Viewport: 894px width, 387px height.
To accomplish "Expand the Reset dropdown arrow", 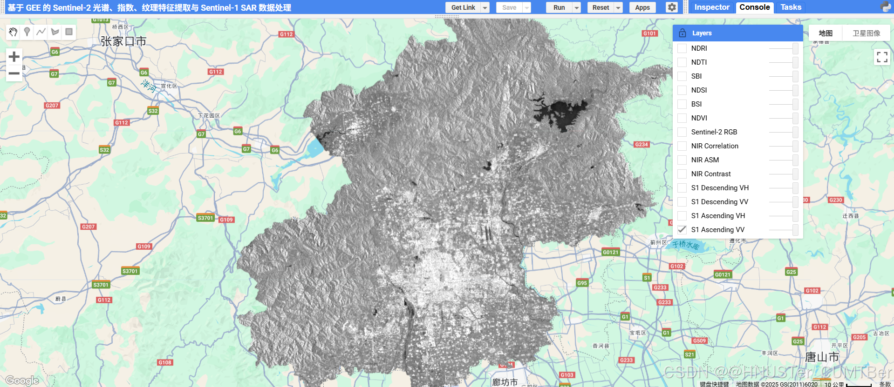I will (618, 7).
